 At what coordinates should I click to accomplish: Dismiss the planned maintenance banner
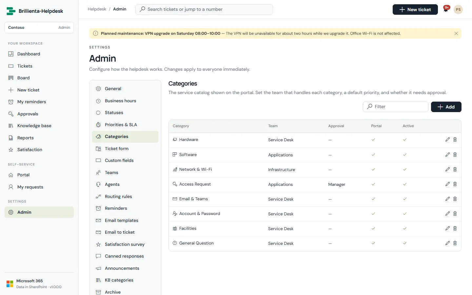pyautogui.click(x=456, y=33)
